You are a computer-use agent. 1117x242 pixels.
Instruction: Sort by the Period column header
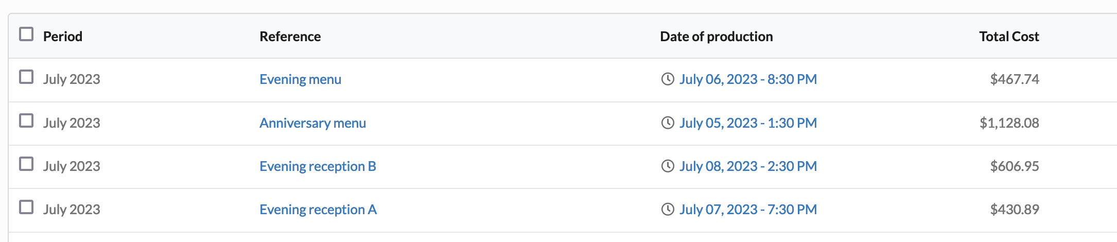(x=63, y=37)
